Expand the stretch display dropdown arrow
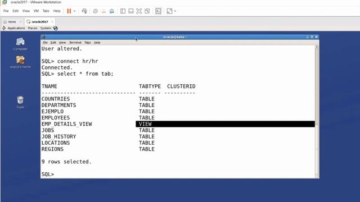The height and width of the screenshot is (202, 360). [175, 11]
